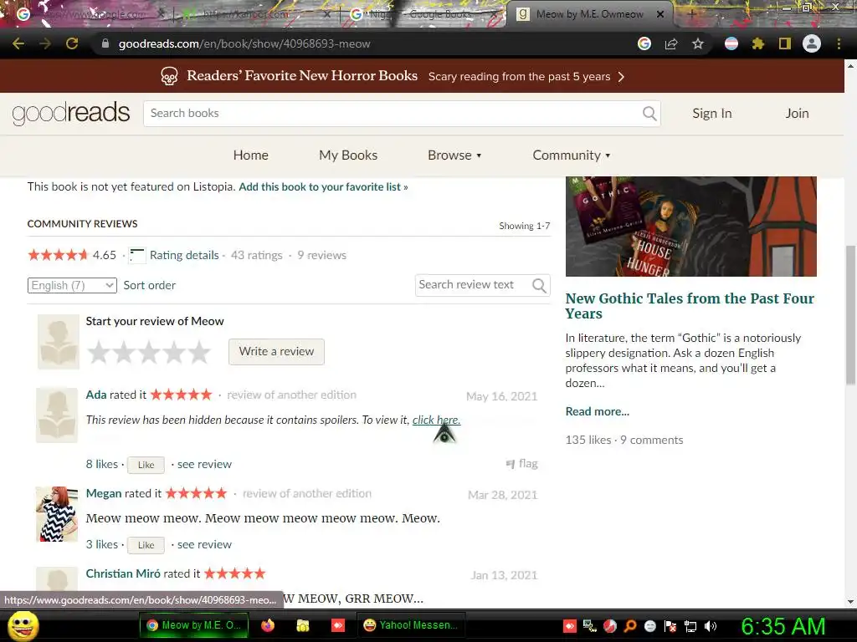Close the Meow by M.E. Owmeow tab
This screenshot has width=857, height=642.
coord(660,14)
